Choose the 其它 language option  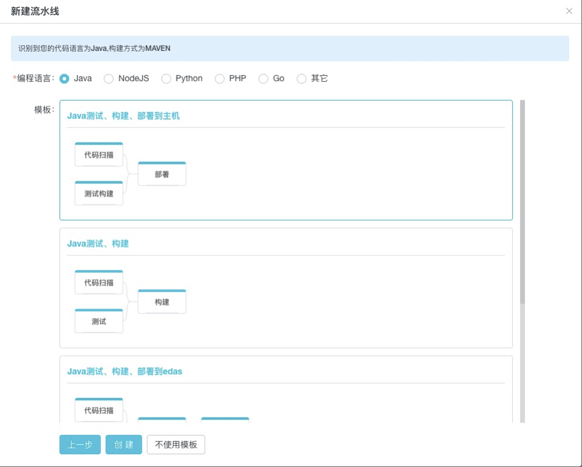coord(301,79)
